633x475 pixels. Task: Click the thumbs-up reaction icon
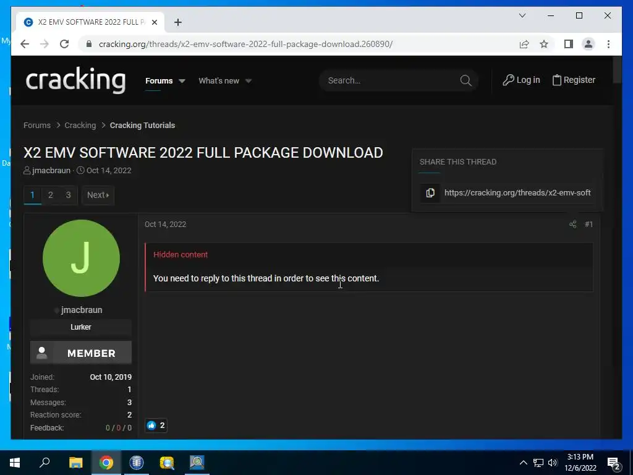pos(151,426)
